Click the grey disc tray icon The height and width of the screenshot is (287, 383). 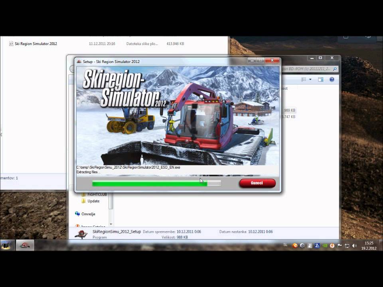pyautogui.click(x=302, y=246)
